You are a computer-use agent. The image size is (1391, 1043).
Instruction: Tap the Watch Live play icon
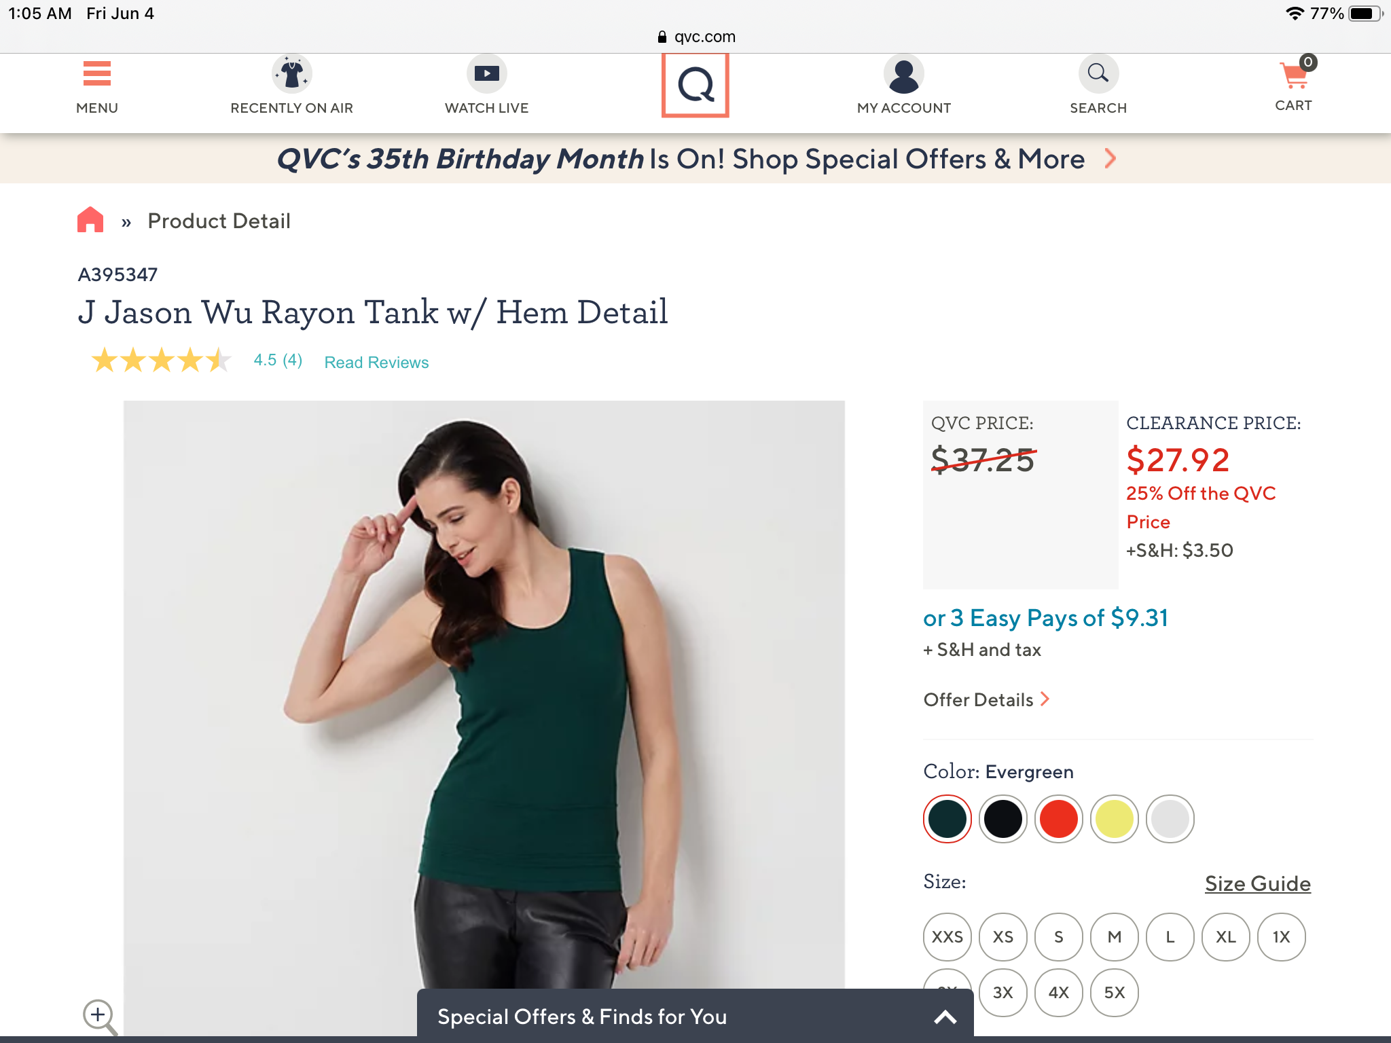coord(486,73)
